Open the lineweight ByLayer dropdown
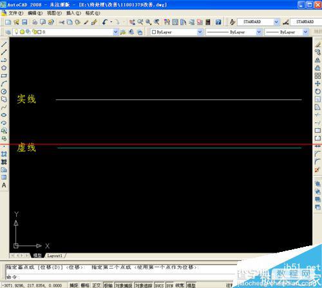 point(287,32)
